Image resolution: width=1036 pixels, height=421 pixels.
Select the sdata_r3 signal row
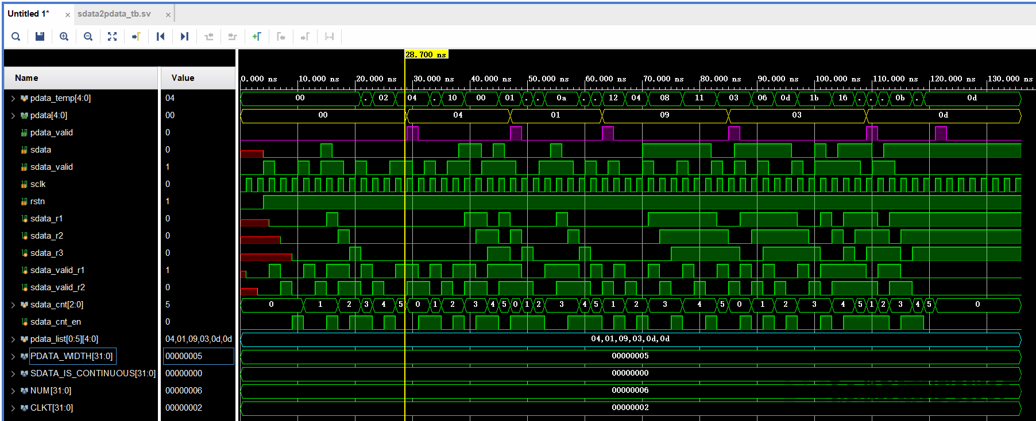pyautogui.click(x=81, y=253)
